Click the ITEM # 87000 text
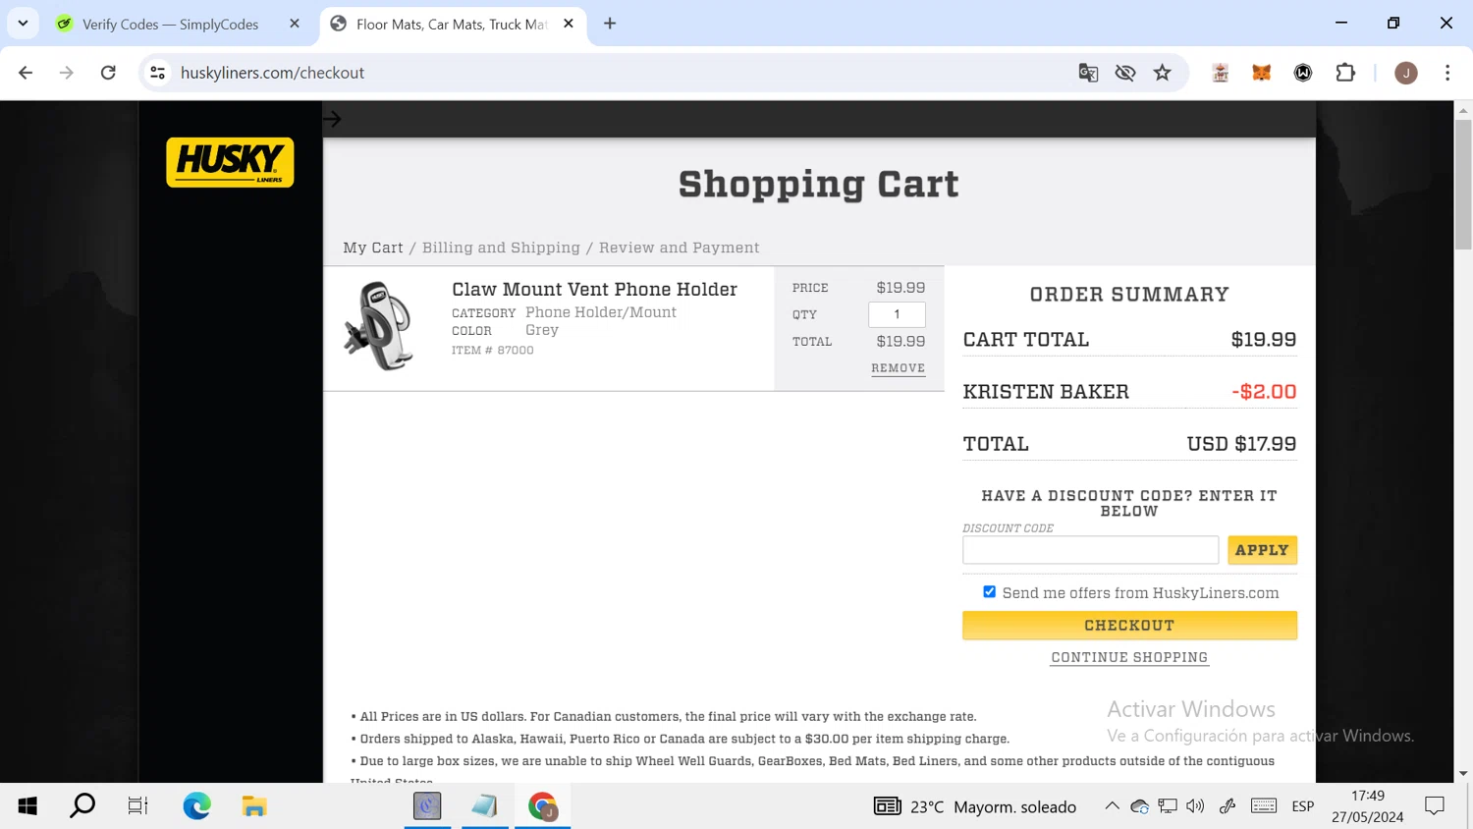 (x=492, y=350)
